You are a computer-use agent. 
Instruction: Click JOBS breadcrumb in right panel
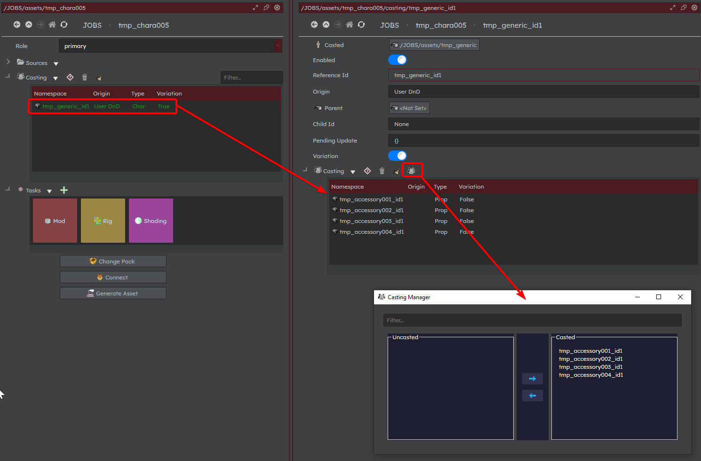(x=390, y=25)
